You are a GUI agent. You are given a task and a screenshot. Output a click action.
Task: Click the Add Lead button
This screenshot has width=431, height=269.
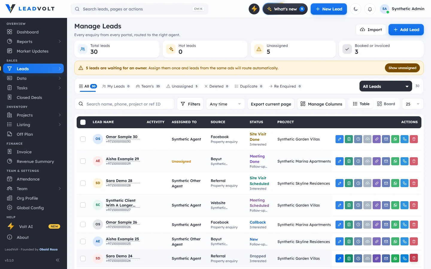pos(406,30)
